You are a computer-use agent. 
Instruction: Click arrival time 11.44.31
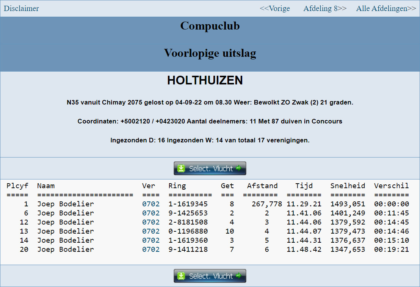click(x=304, y=240)
